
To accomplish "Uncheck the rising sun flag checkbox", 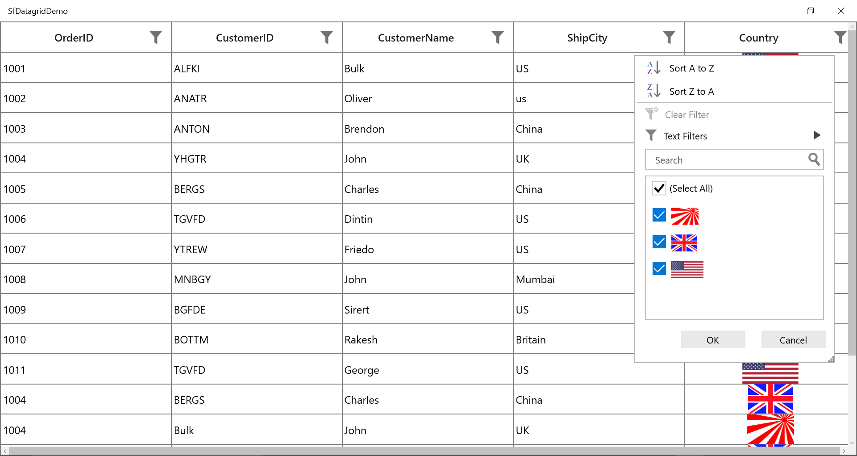I will [x=659, y=215].
